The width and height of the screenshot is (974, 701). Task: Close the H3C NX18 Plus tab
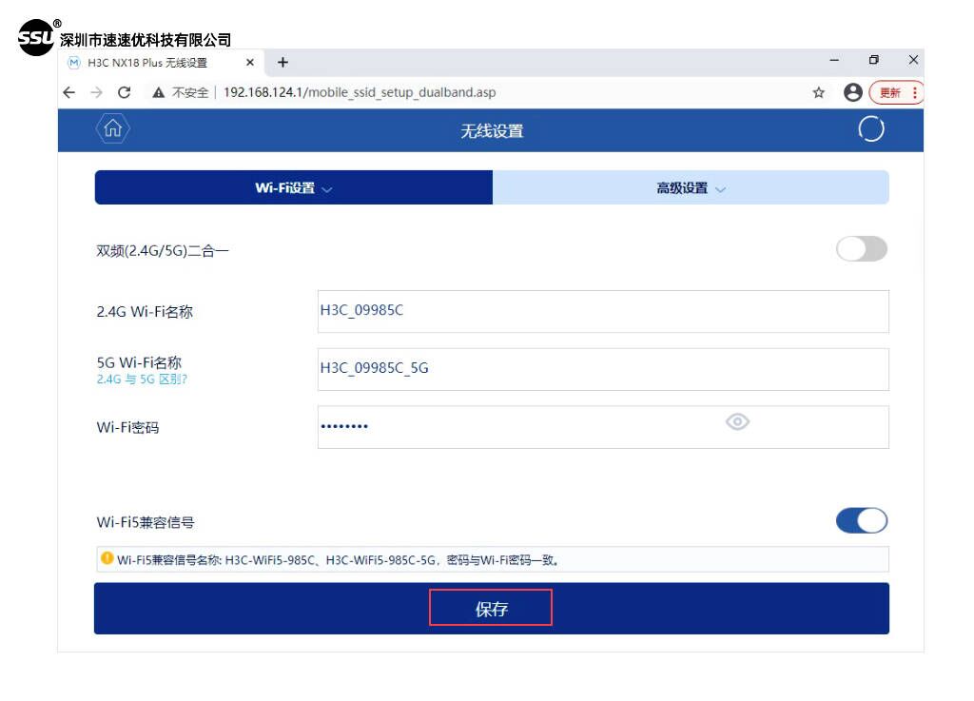250,63
